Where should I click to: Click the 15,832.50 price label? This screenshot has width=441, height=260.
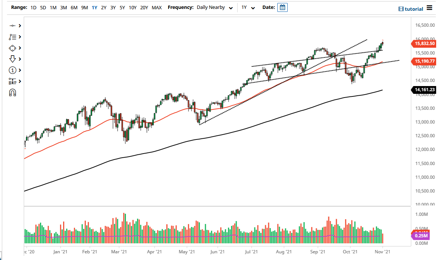(x=424, y=43)
